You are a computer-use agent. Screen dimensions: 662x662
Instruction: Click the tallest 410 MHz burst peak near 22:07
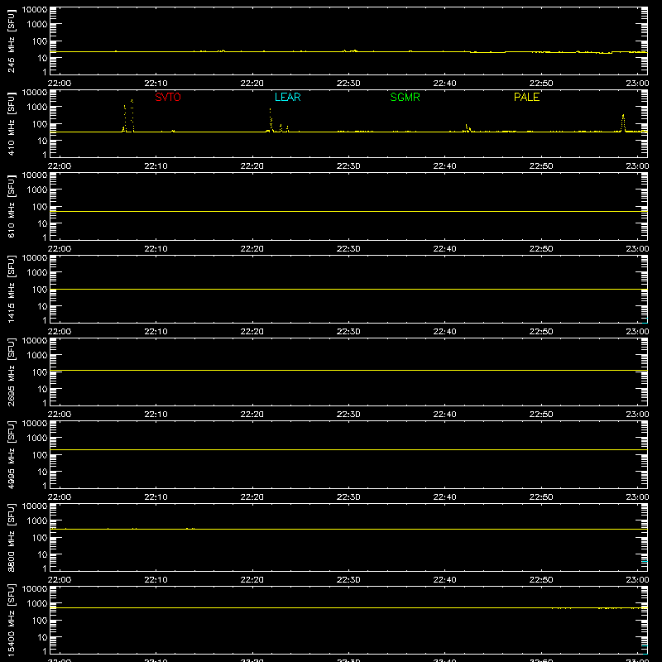[132, 101]
